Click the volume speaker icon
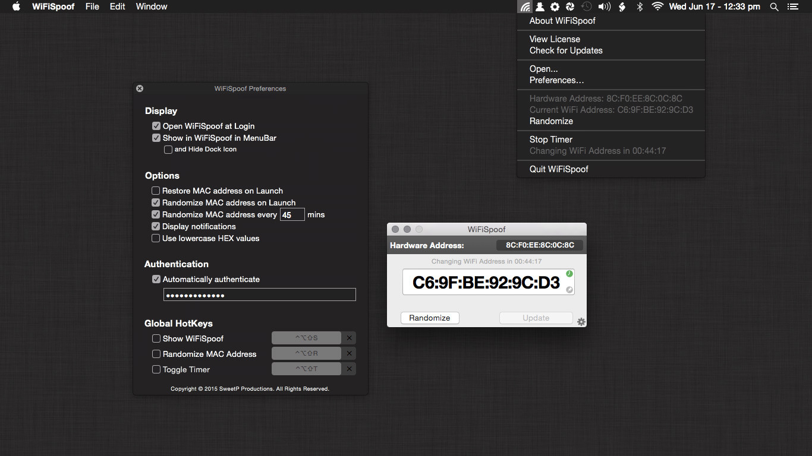This screenshot has width=812, height=456. [605, 7]
